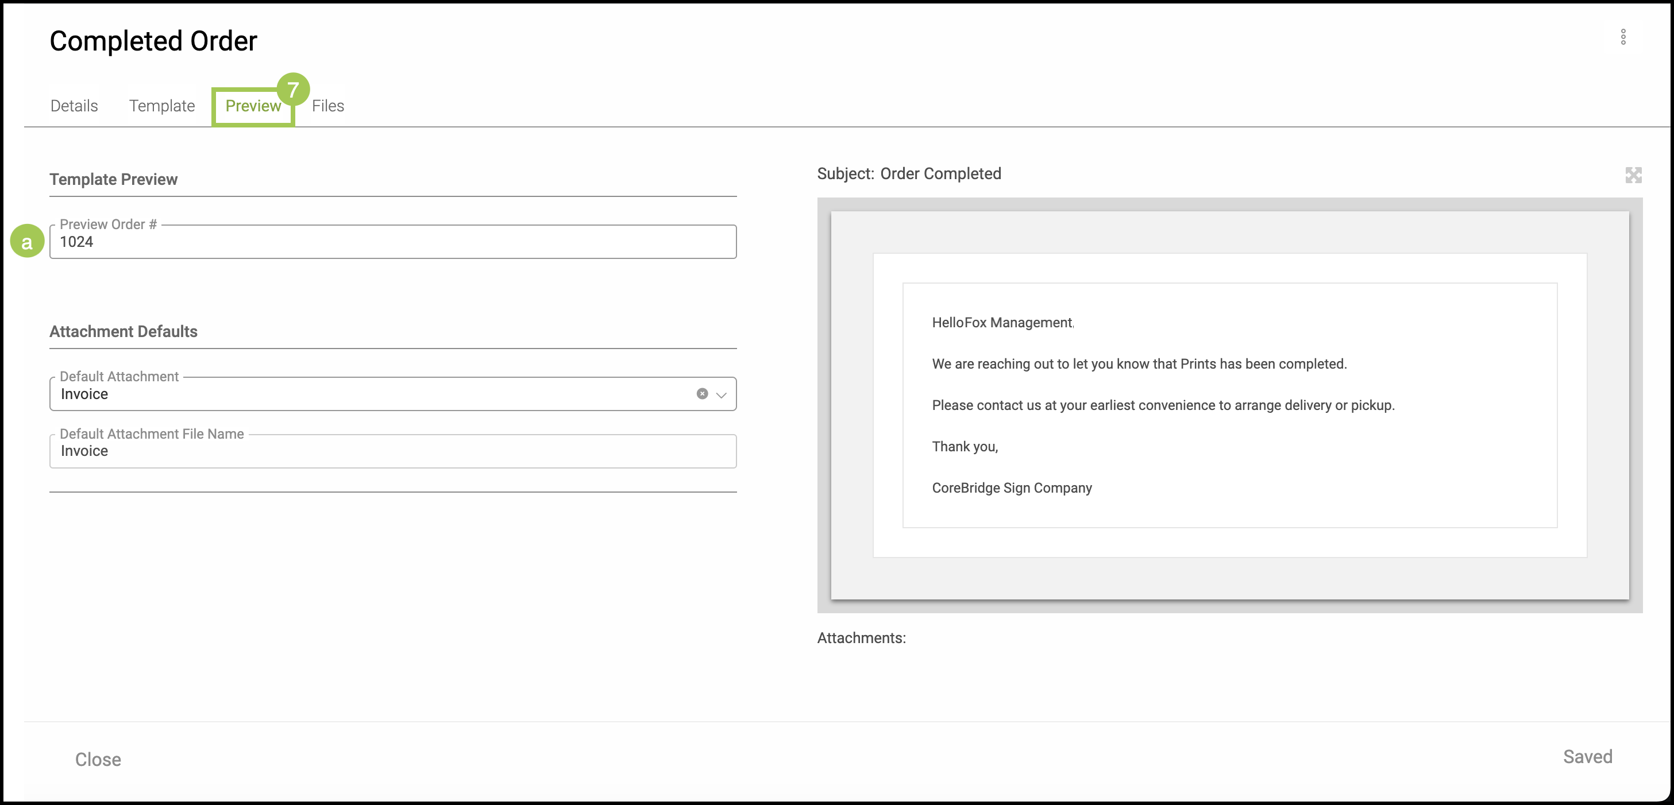Click the Preview Order # field
Image resolution: width=1674 pixels, height=805 pixels.
click(x=392, y=242)
